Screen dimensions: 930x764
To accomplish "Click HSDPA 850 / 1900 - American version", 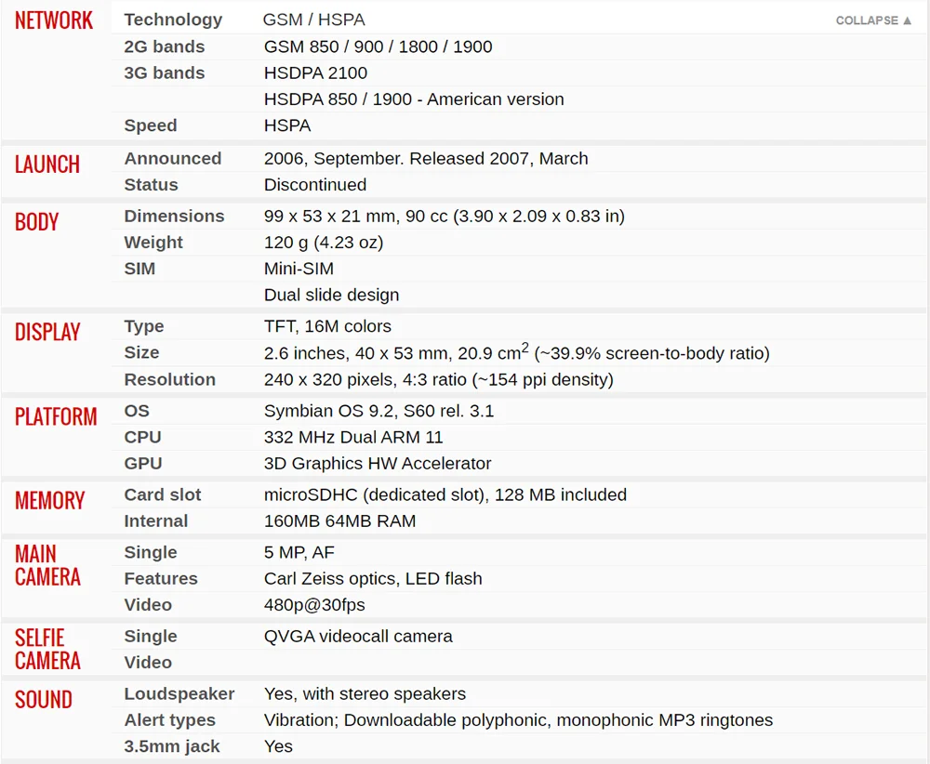I will 414,99.
